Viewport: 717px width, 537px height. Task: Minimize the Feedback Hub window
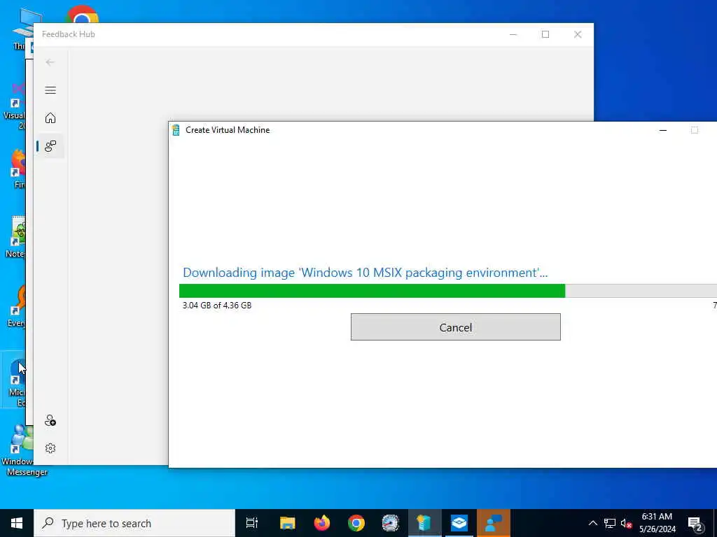(x=513, y=34)
